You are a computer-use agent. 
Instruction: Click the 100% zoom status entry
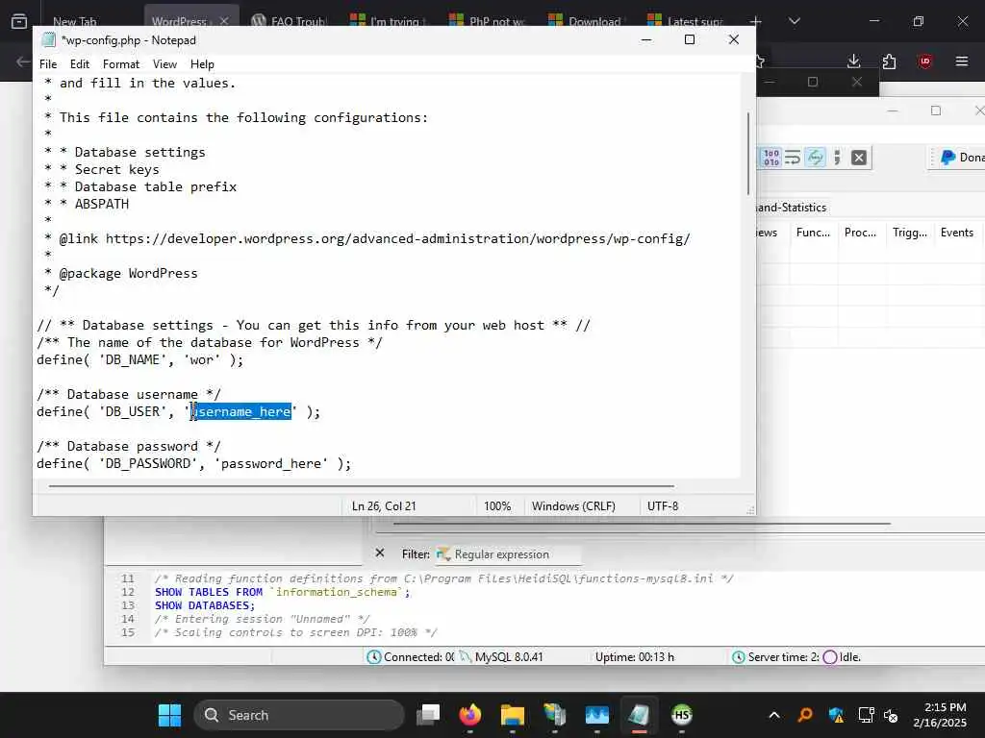(x=497, y=506)
